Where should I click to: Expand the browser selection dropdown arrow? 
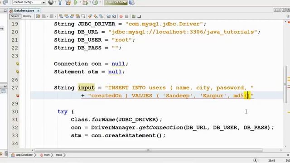point(55,2)
